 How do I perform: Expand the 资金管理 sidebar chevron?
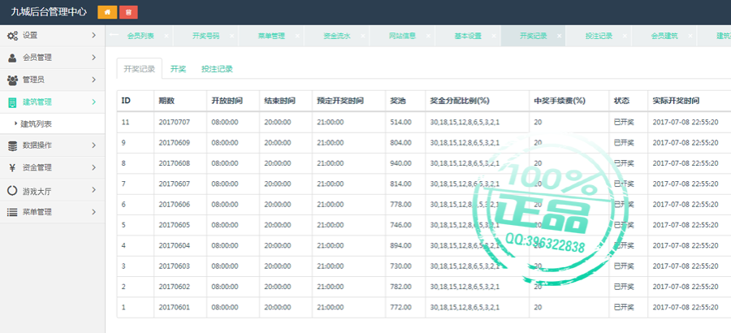pyautogui.click(x=93, y=168)
